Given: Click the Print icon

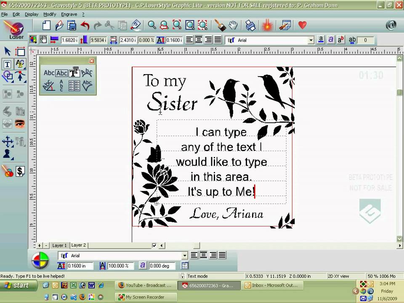Looking at the screenshot, I should 250,25.
